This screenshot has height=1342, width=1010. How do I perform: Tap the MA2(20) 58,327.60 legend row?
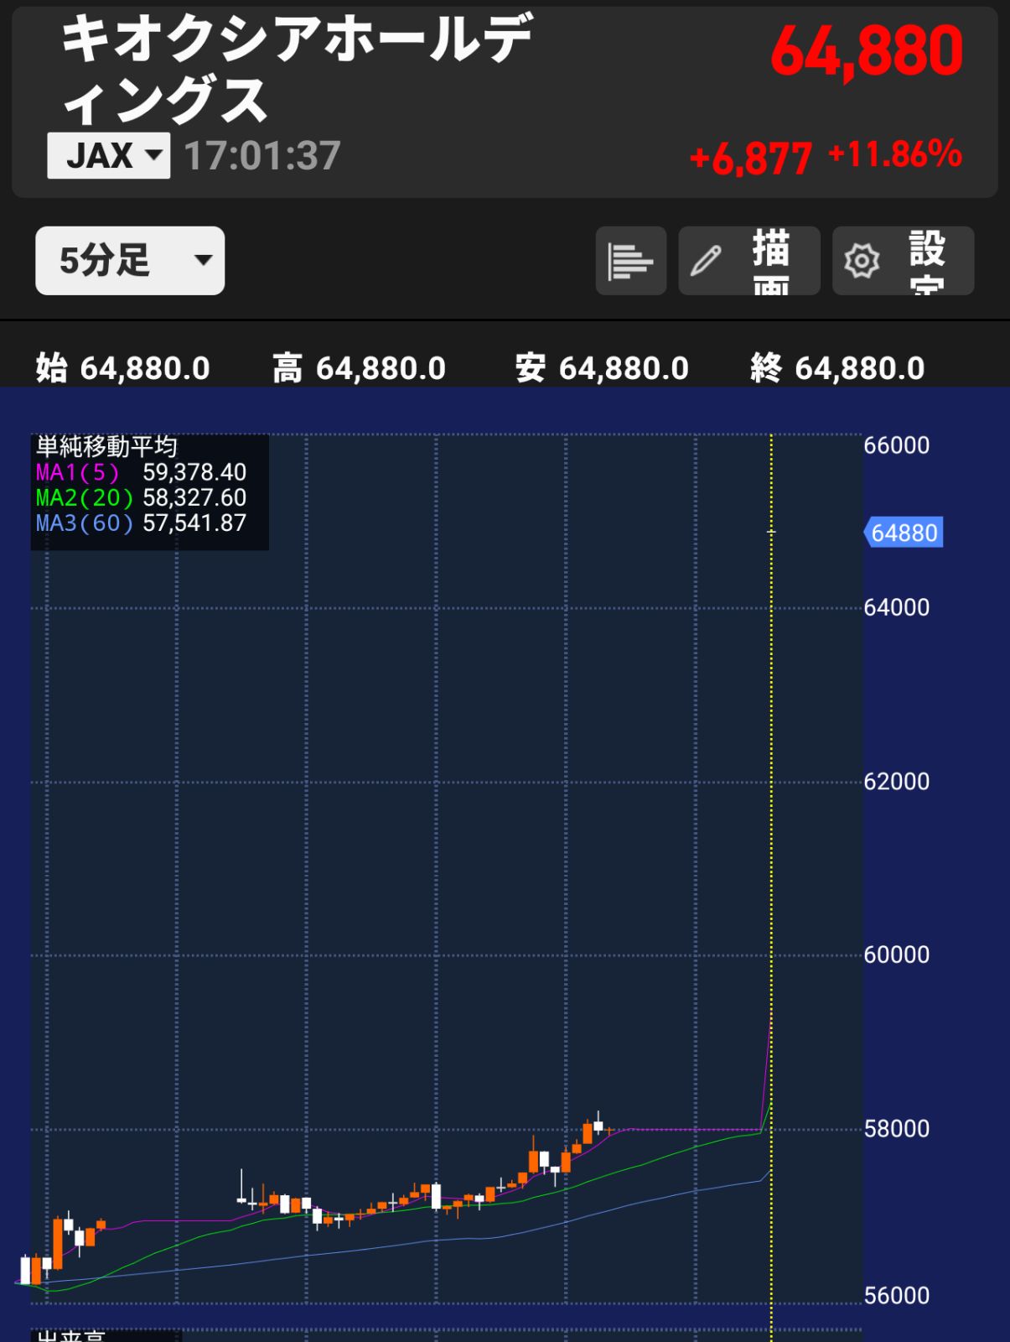click(x=141, y=497)
